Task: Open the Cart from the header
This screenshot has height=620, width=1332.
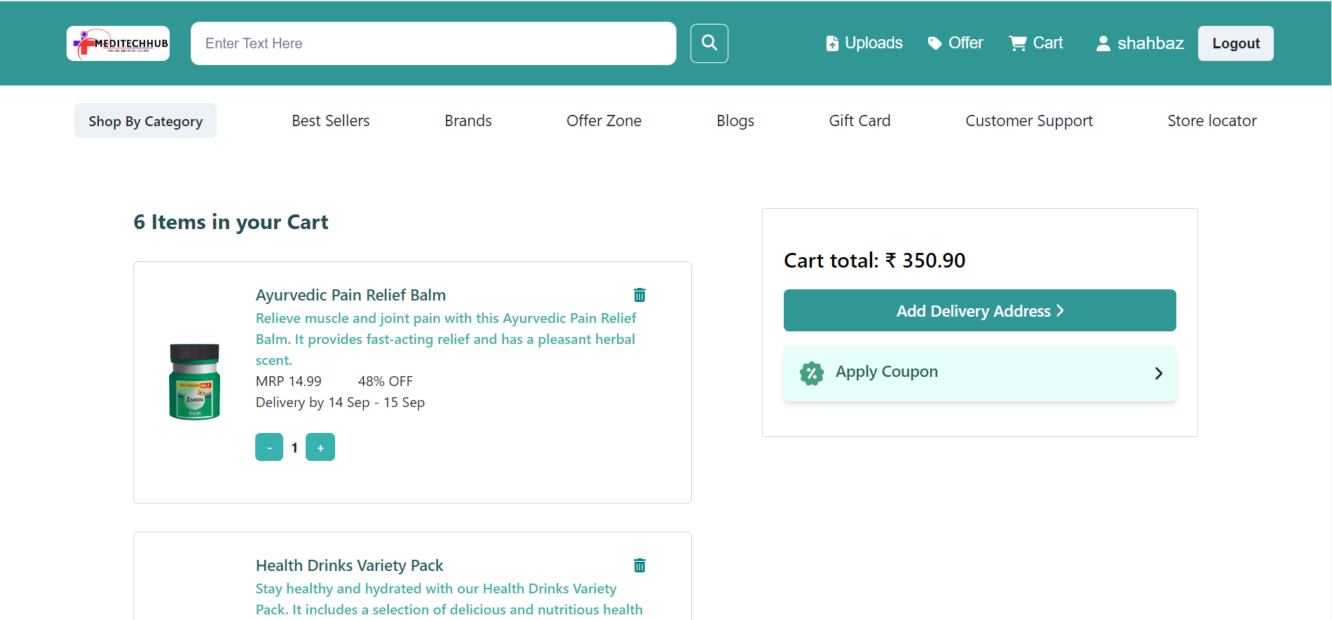Action: (1036, 43)
